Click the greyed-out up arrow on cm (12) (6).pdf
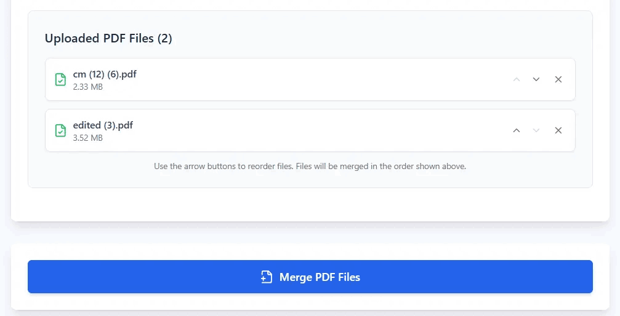Screen dimensions: 620x316 pos(517,79)
